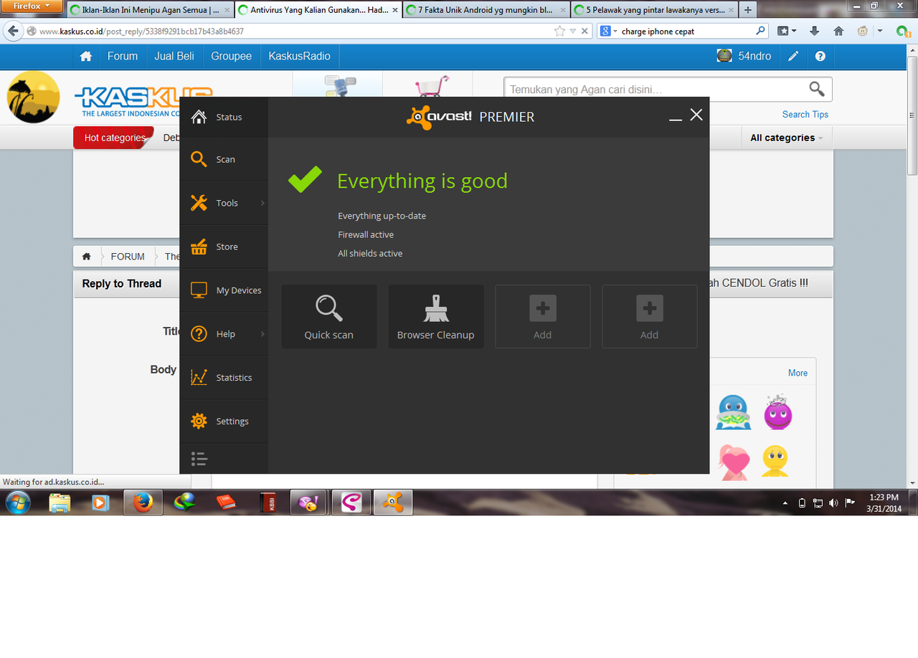This screenshot has width=918, height=658.
Task: Pick the purple smiley emoticon
Action: 777,412
